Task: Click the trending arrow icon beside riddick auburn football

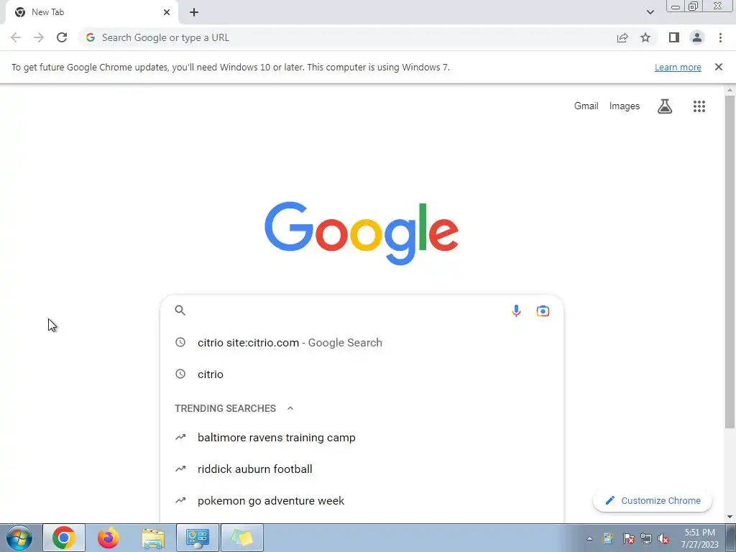Action: (x=180, y=469)
